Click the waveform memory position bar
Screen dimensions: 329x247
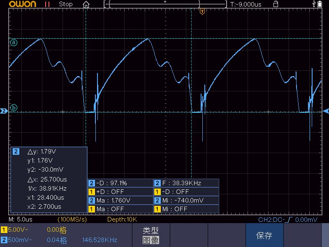[165, 4]
